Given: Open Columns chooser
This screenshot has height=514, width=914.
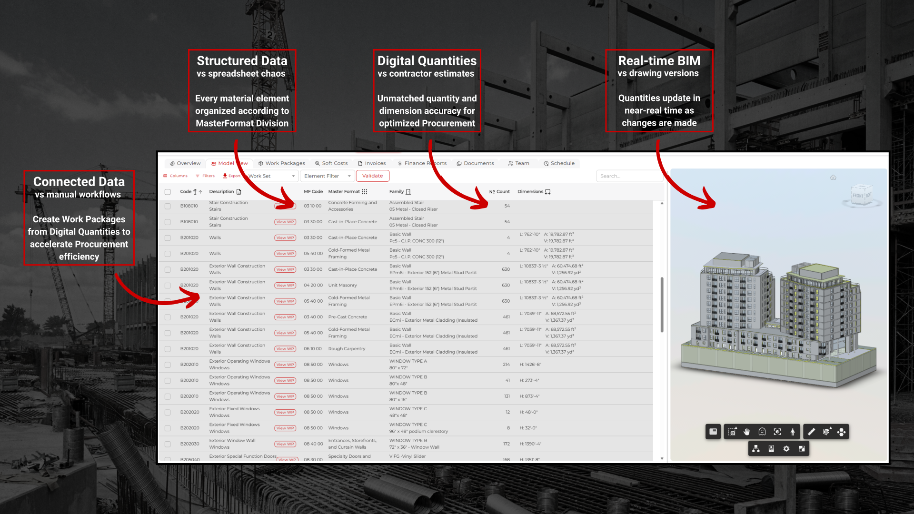Looking at the screenshot, I should (x=176, y=176).
